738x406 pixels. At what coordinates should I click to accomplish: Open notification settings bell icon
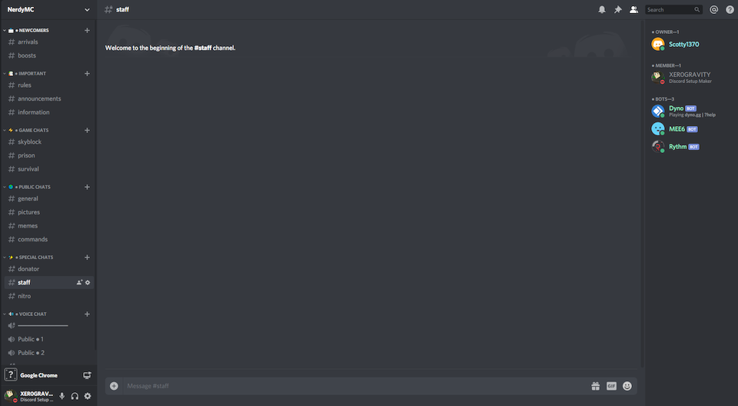click(601, 9)
